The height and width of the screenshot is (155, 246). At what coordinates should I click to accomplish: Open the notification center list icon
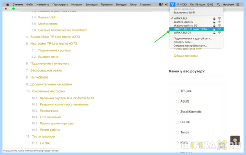(x=238, y=4)
